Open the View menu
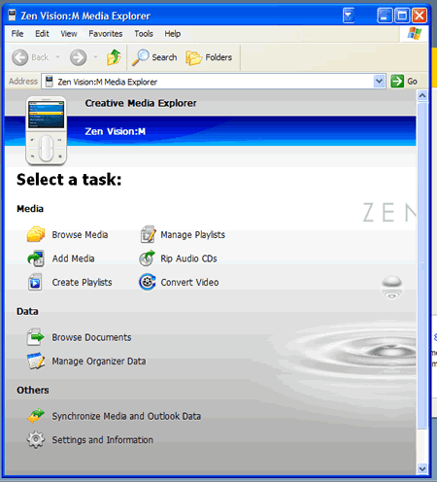The width and height of the screenshot is (437, 482). [x=69, y=34]
